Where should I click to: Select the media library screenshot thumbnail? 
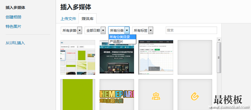point(78,57)
